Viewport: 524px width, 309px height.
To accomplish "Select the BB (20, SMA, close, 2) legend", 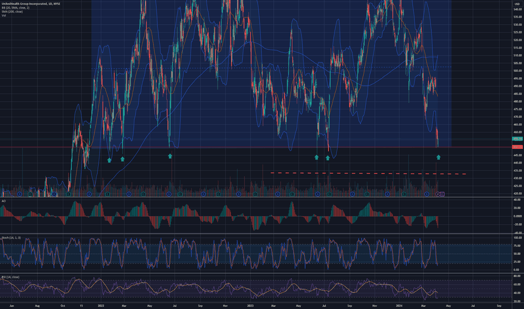I will (15, 8).
